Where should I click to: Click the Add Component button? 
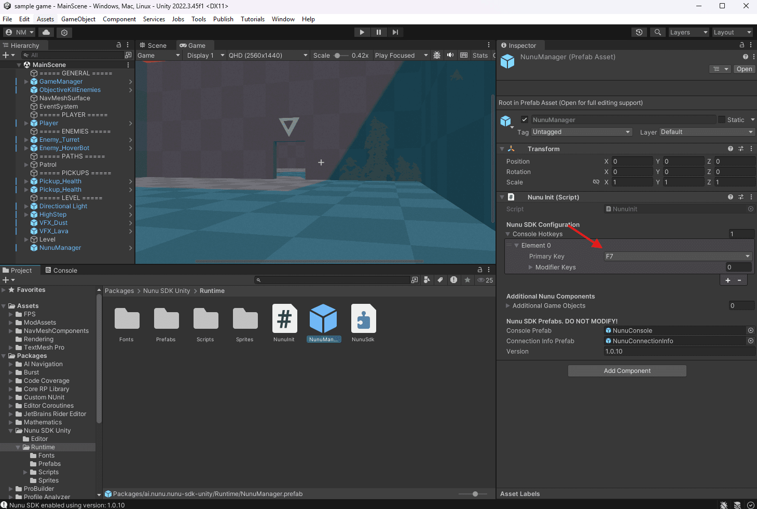click(x=627, y=370)
